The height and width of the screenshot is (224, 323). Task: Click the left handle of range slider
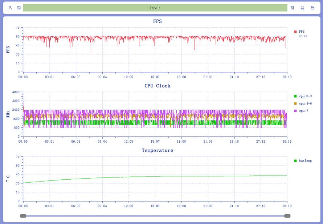23,216
